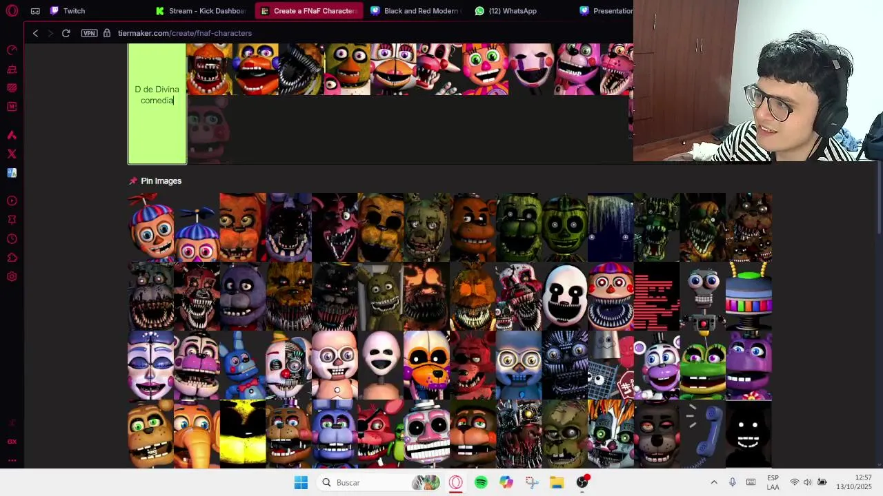Click the microphone tray icon
This screenshot has height=496, width=883.
[x=733, y=483]
